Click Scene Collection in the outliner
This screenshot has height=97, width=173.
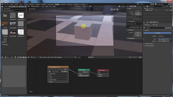pos(150,8)
